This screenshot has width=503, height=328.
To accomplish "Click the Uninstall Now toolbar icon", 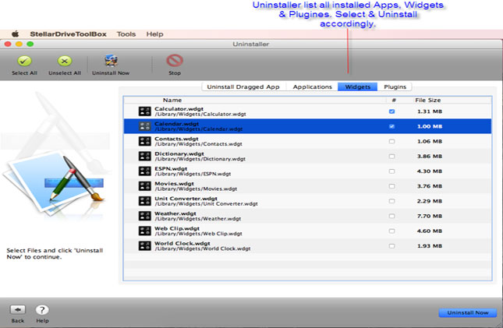I will [x=111, y=61].
